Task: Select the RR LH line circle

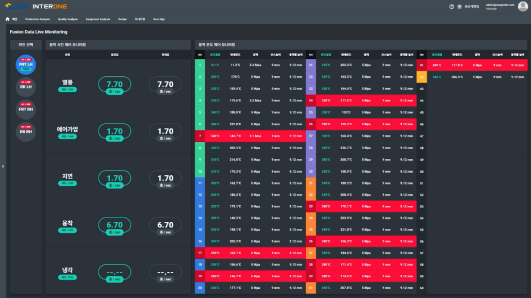Action: 26,87
